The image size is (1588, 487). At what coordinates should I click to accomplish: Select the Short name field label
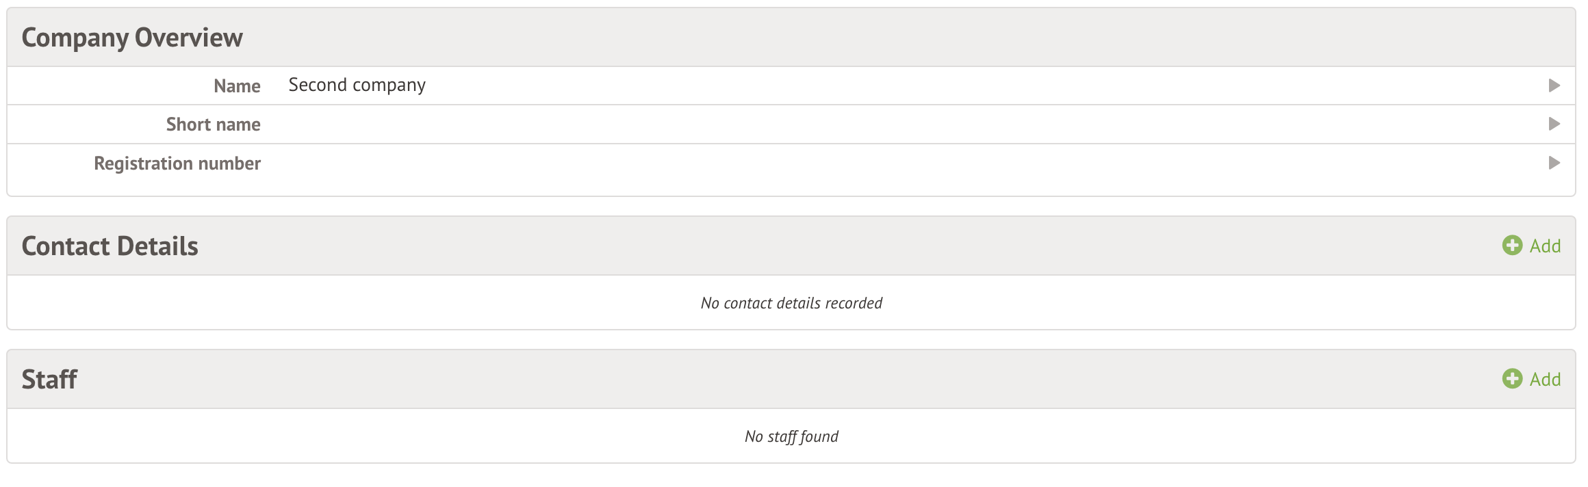pyautogui.click(x=213, y=124)
